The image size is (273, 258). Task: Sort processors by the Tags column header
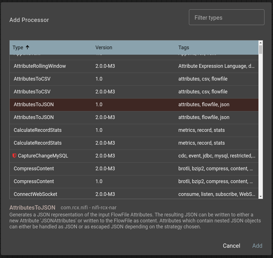pyautogui.click(x=184, y=48)
